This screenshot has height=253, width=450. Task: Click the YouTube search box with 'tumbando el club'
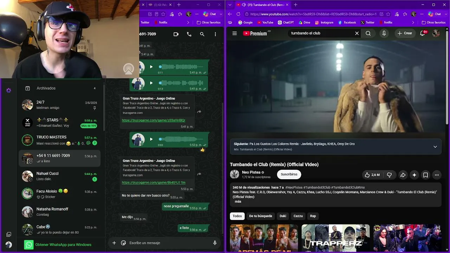coord(320,33)
